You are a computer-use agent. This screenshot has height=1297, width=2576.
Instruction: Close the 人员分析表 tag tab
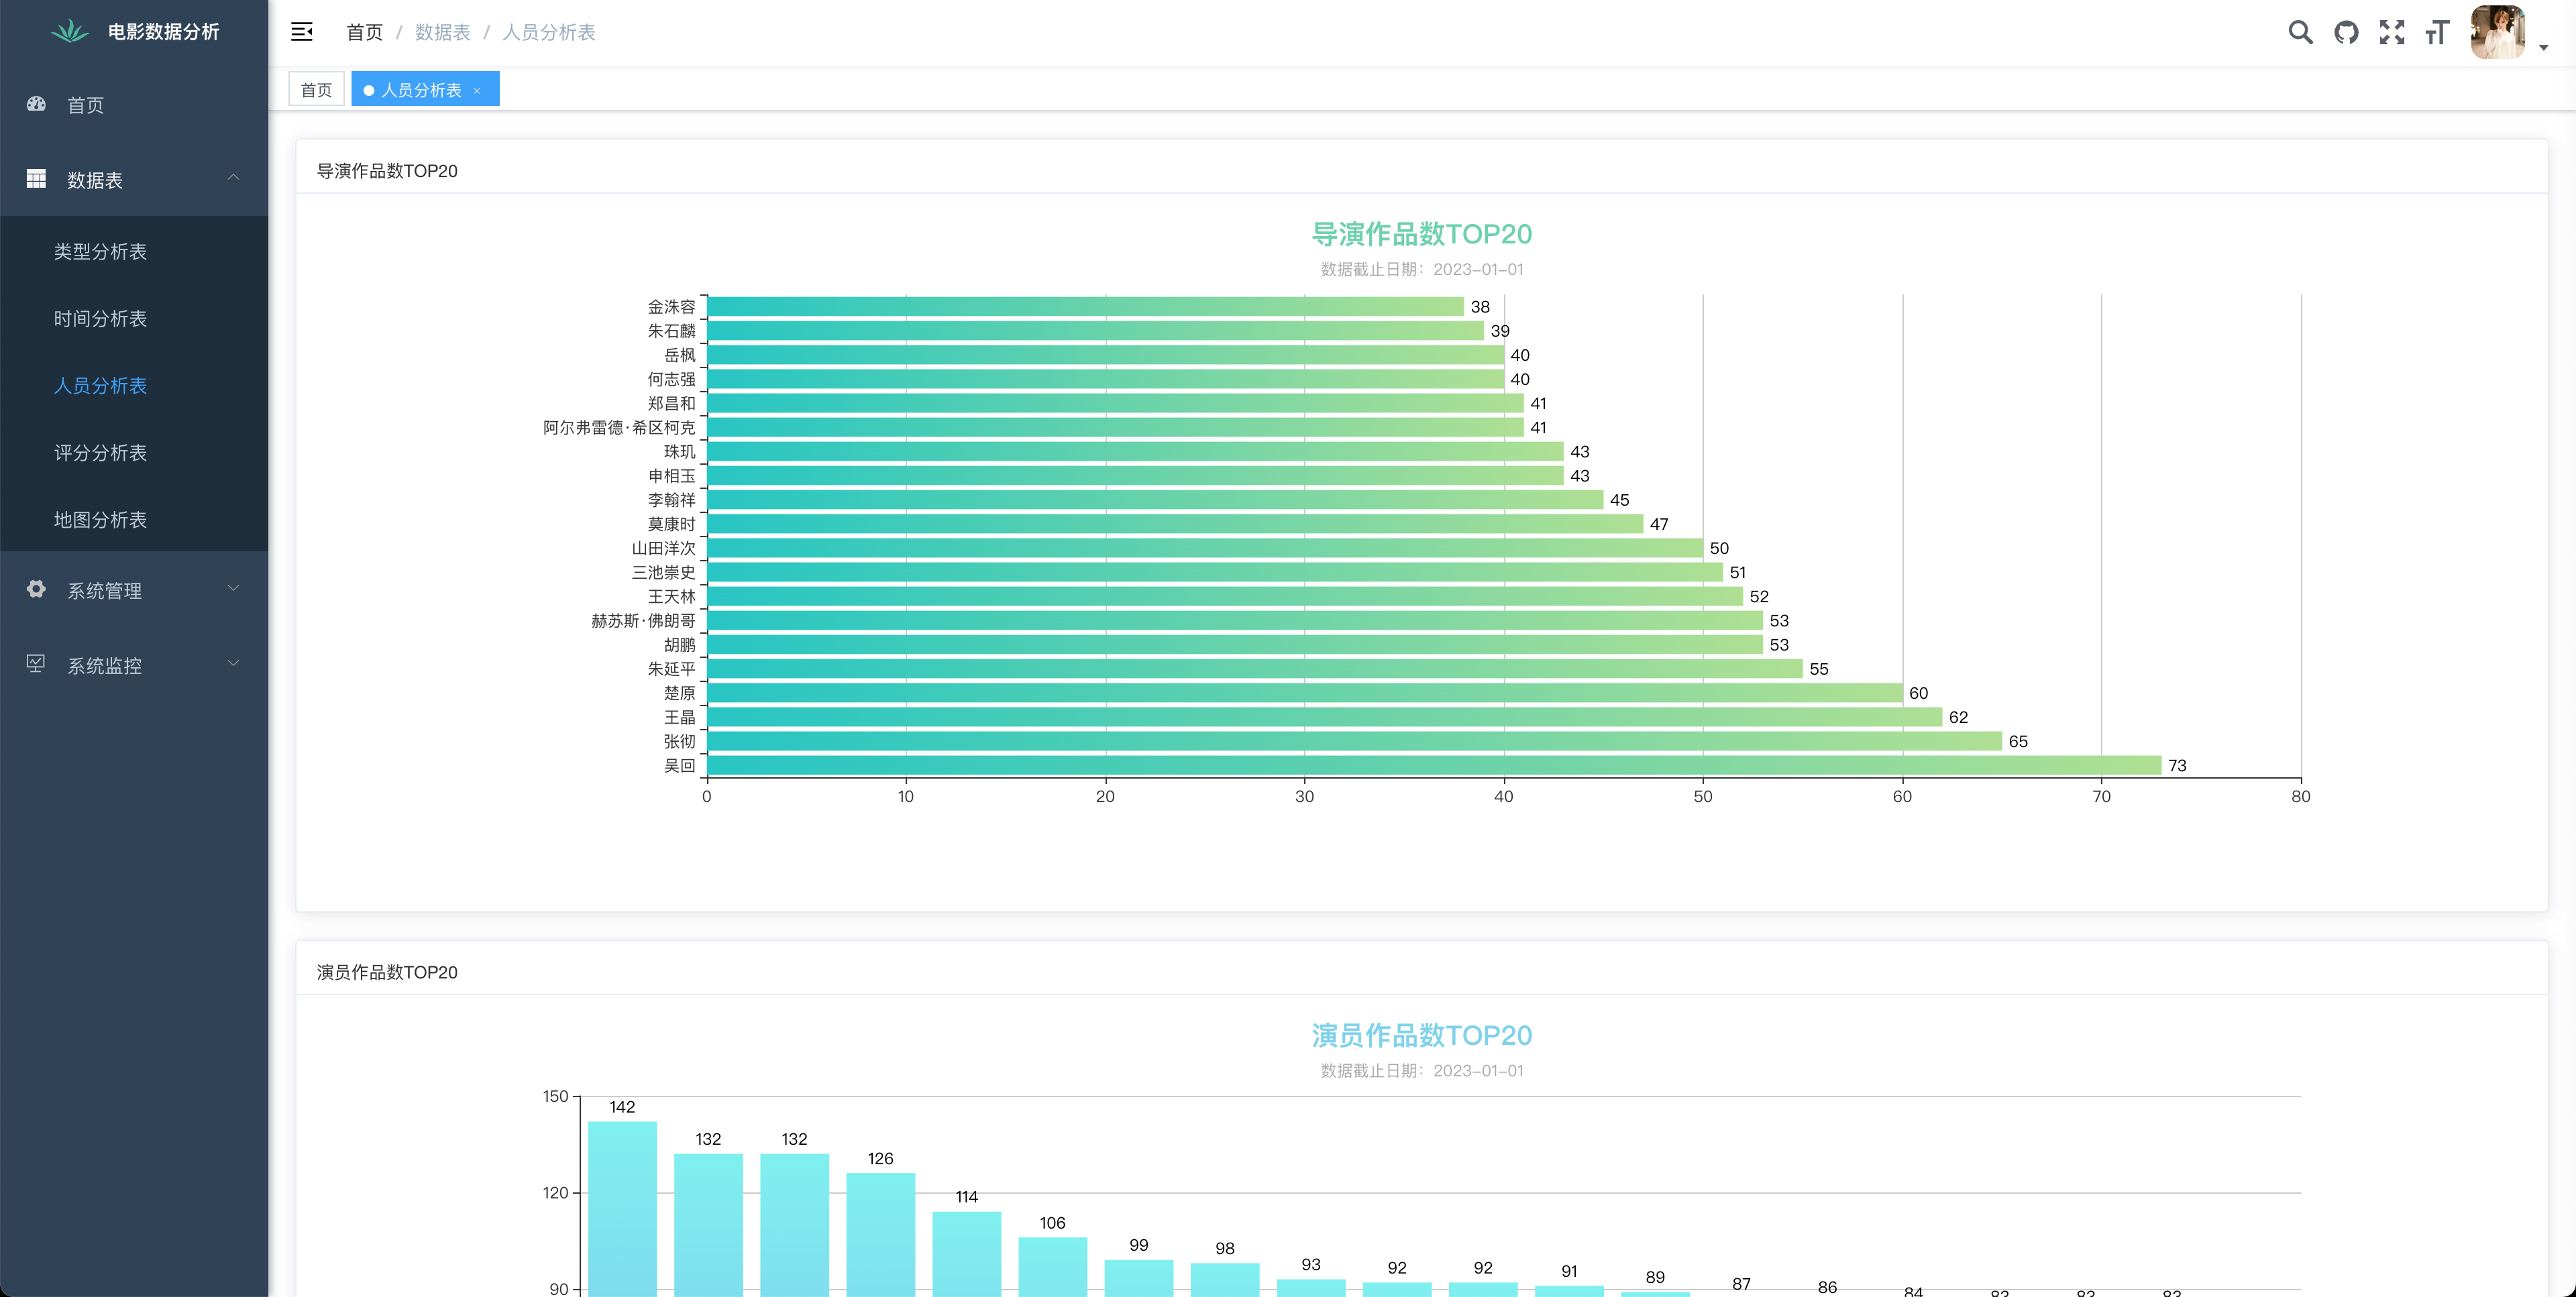click(477, 91)
